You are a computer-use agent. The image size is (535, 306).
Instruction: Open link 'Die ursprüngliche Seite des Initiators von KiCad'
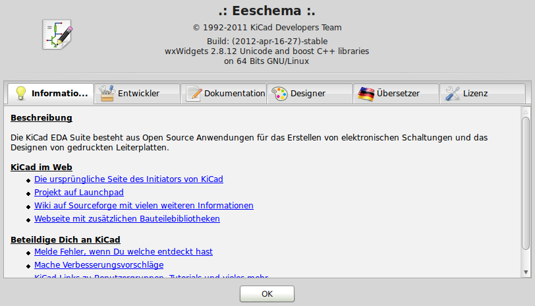click(x=128, y=179)
